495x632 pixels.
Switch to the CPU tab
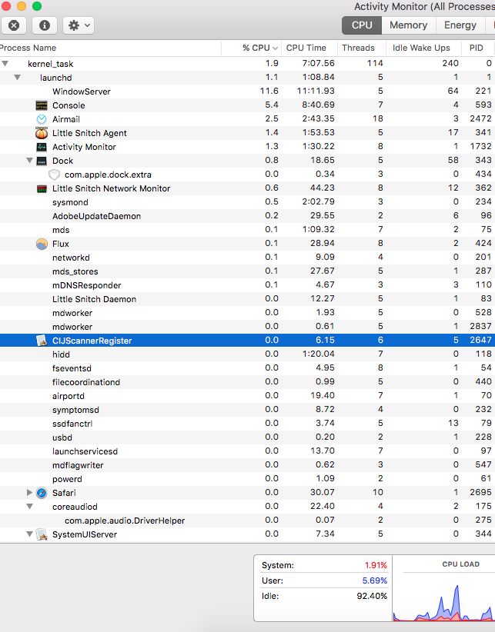tap(362, 25)
